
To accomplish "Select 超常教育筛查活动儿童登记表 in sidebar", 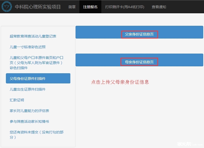I will coord(33,36).
